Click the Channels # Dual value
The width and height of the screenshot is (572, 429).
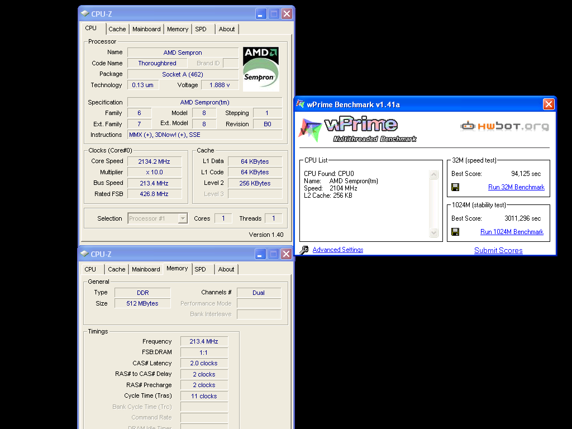point(259,293)
